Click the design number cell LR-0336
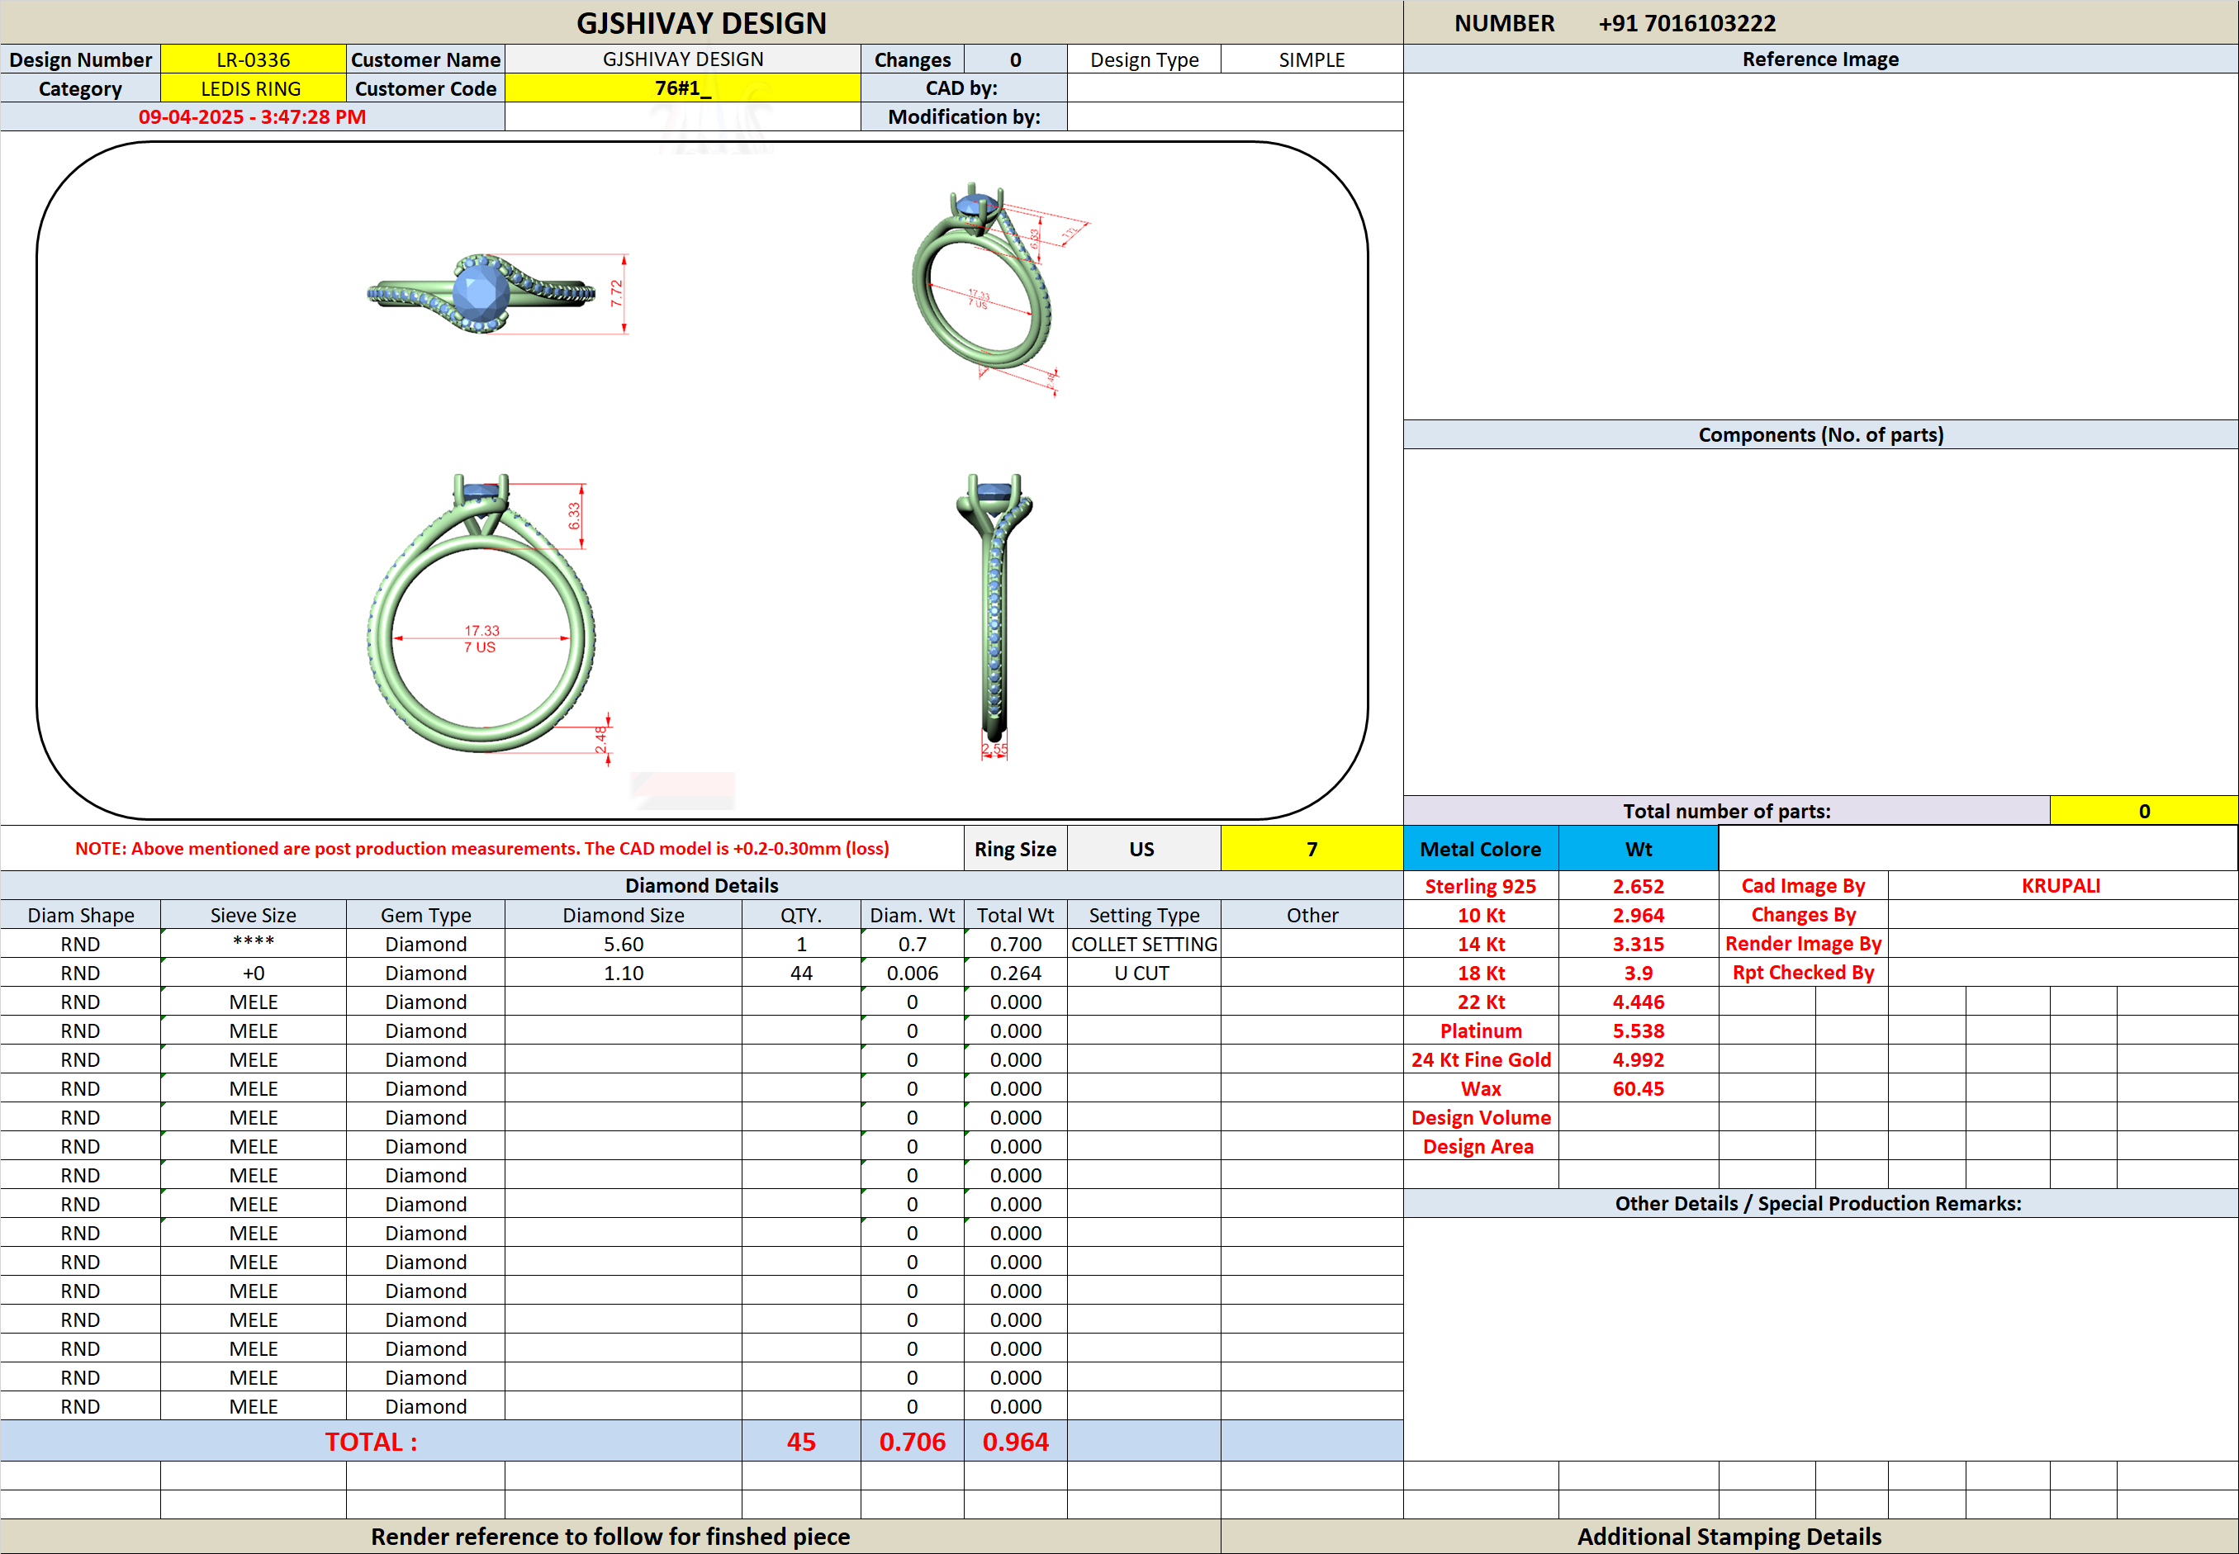The height and width of the screenshot is (1554, 2239). tap(254, 59)
